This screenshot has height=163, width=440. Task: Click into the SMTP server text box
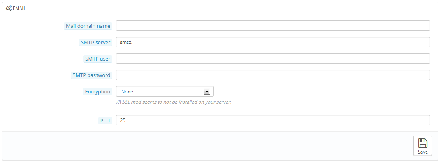(x=273, y=42)
